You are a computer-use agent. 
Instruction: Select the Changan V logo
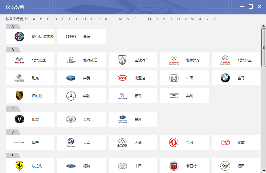(x=19, y=119)
